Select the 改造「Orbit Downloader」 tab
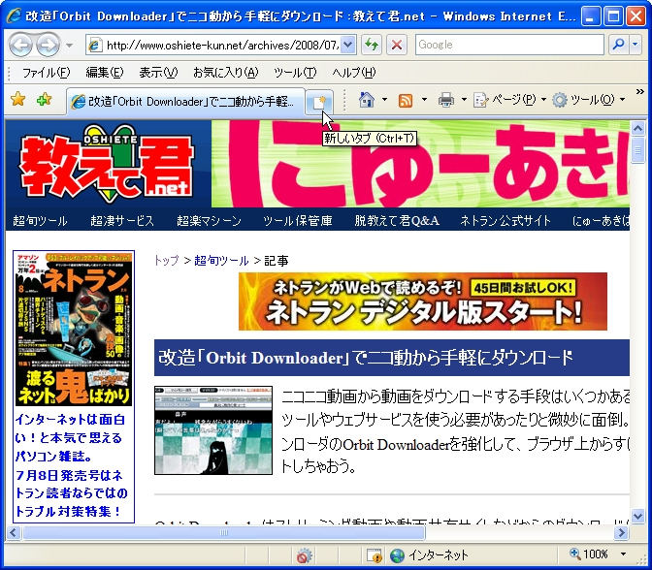 (186, 102)
